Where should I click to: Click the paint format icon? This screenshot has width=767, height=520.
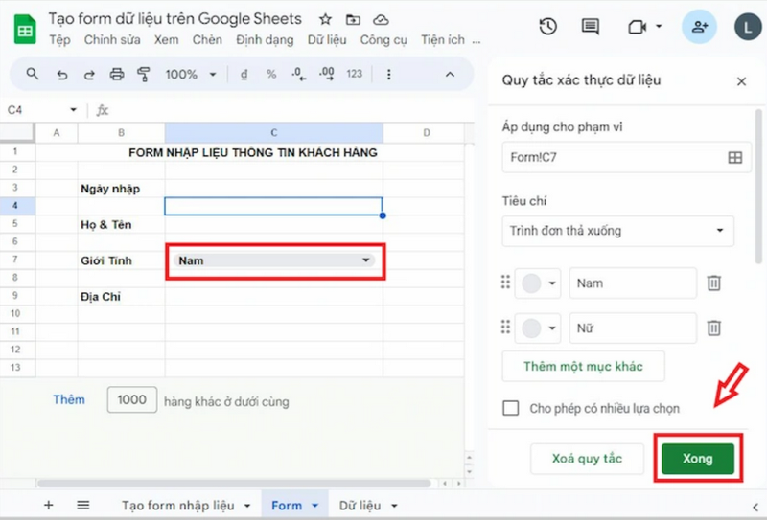click(145, 74)
